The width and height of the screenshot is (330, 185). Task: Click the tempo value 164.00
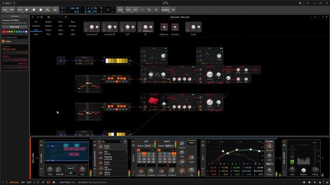(x=74, y=8)
